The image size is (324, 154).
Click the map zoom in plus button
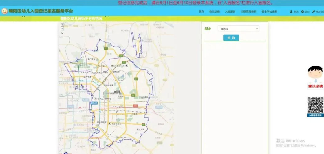click(x=62, y=25)
